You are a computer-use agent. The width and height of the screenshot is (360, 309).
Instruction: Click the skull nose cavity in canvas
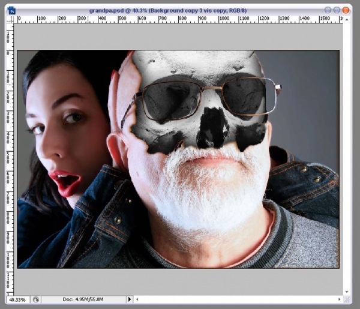(212, 128)
